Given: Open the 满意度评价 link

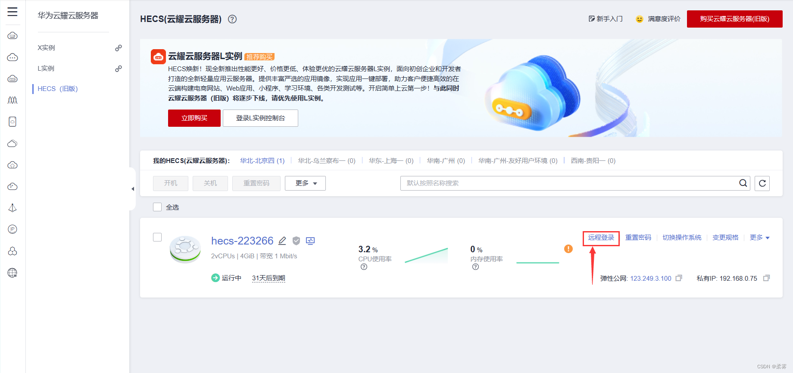Looking at the screenshot, I should tap(664, 19).
